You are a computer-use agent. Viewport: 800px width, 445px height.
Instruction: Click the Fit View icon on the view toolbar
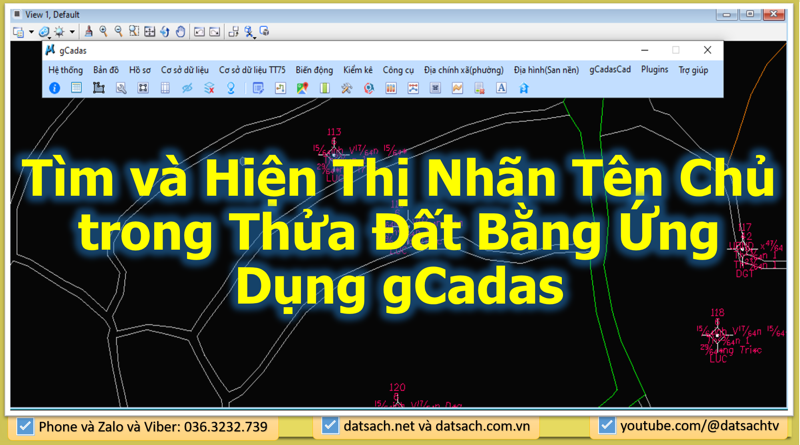point(150,32)
